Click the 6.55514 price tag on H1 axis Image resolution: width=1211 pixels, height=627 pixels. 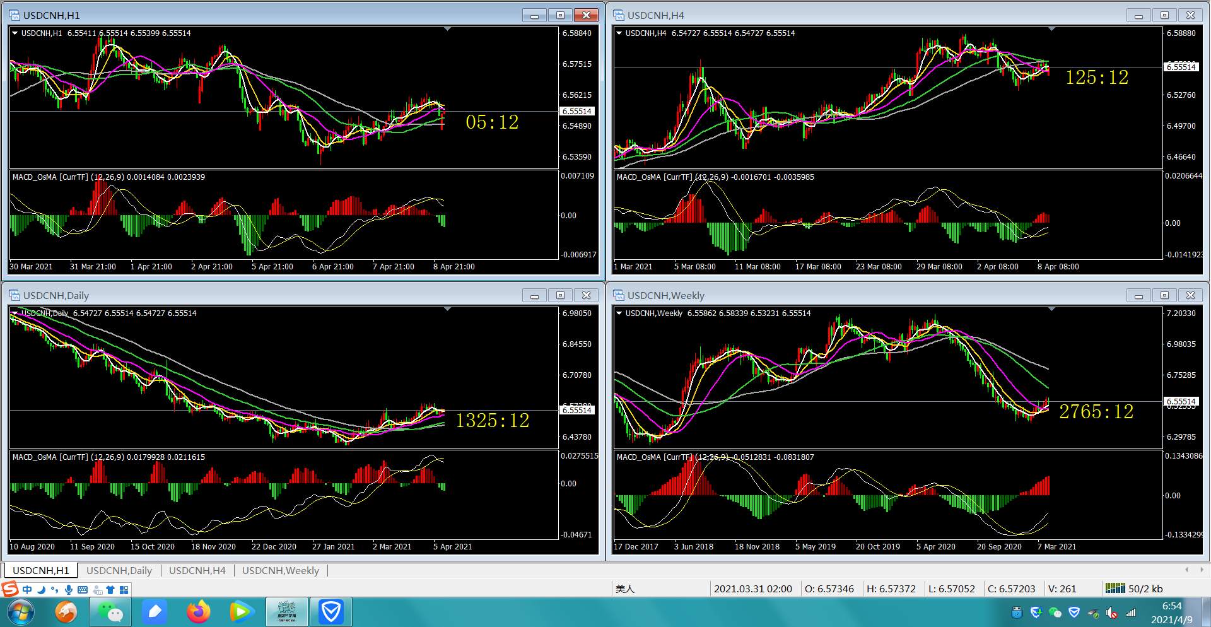coord(577,111)
